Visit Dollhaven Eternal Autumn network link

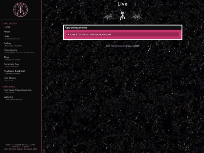click(17, 90)
